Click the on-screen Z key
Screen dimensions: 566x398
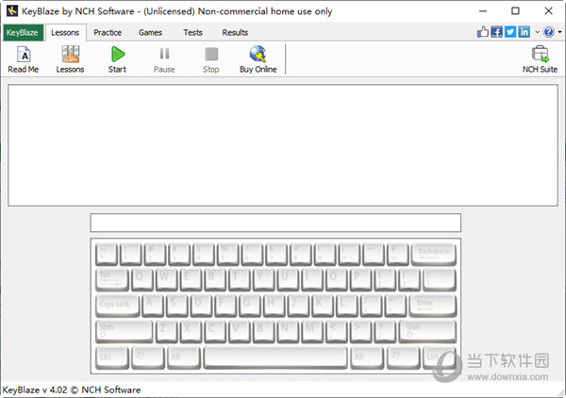(166, 332)
